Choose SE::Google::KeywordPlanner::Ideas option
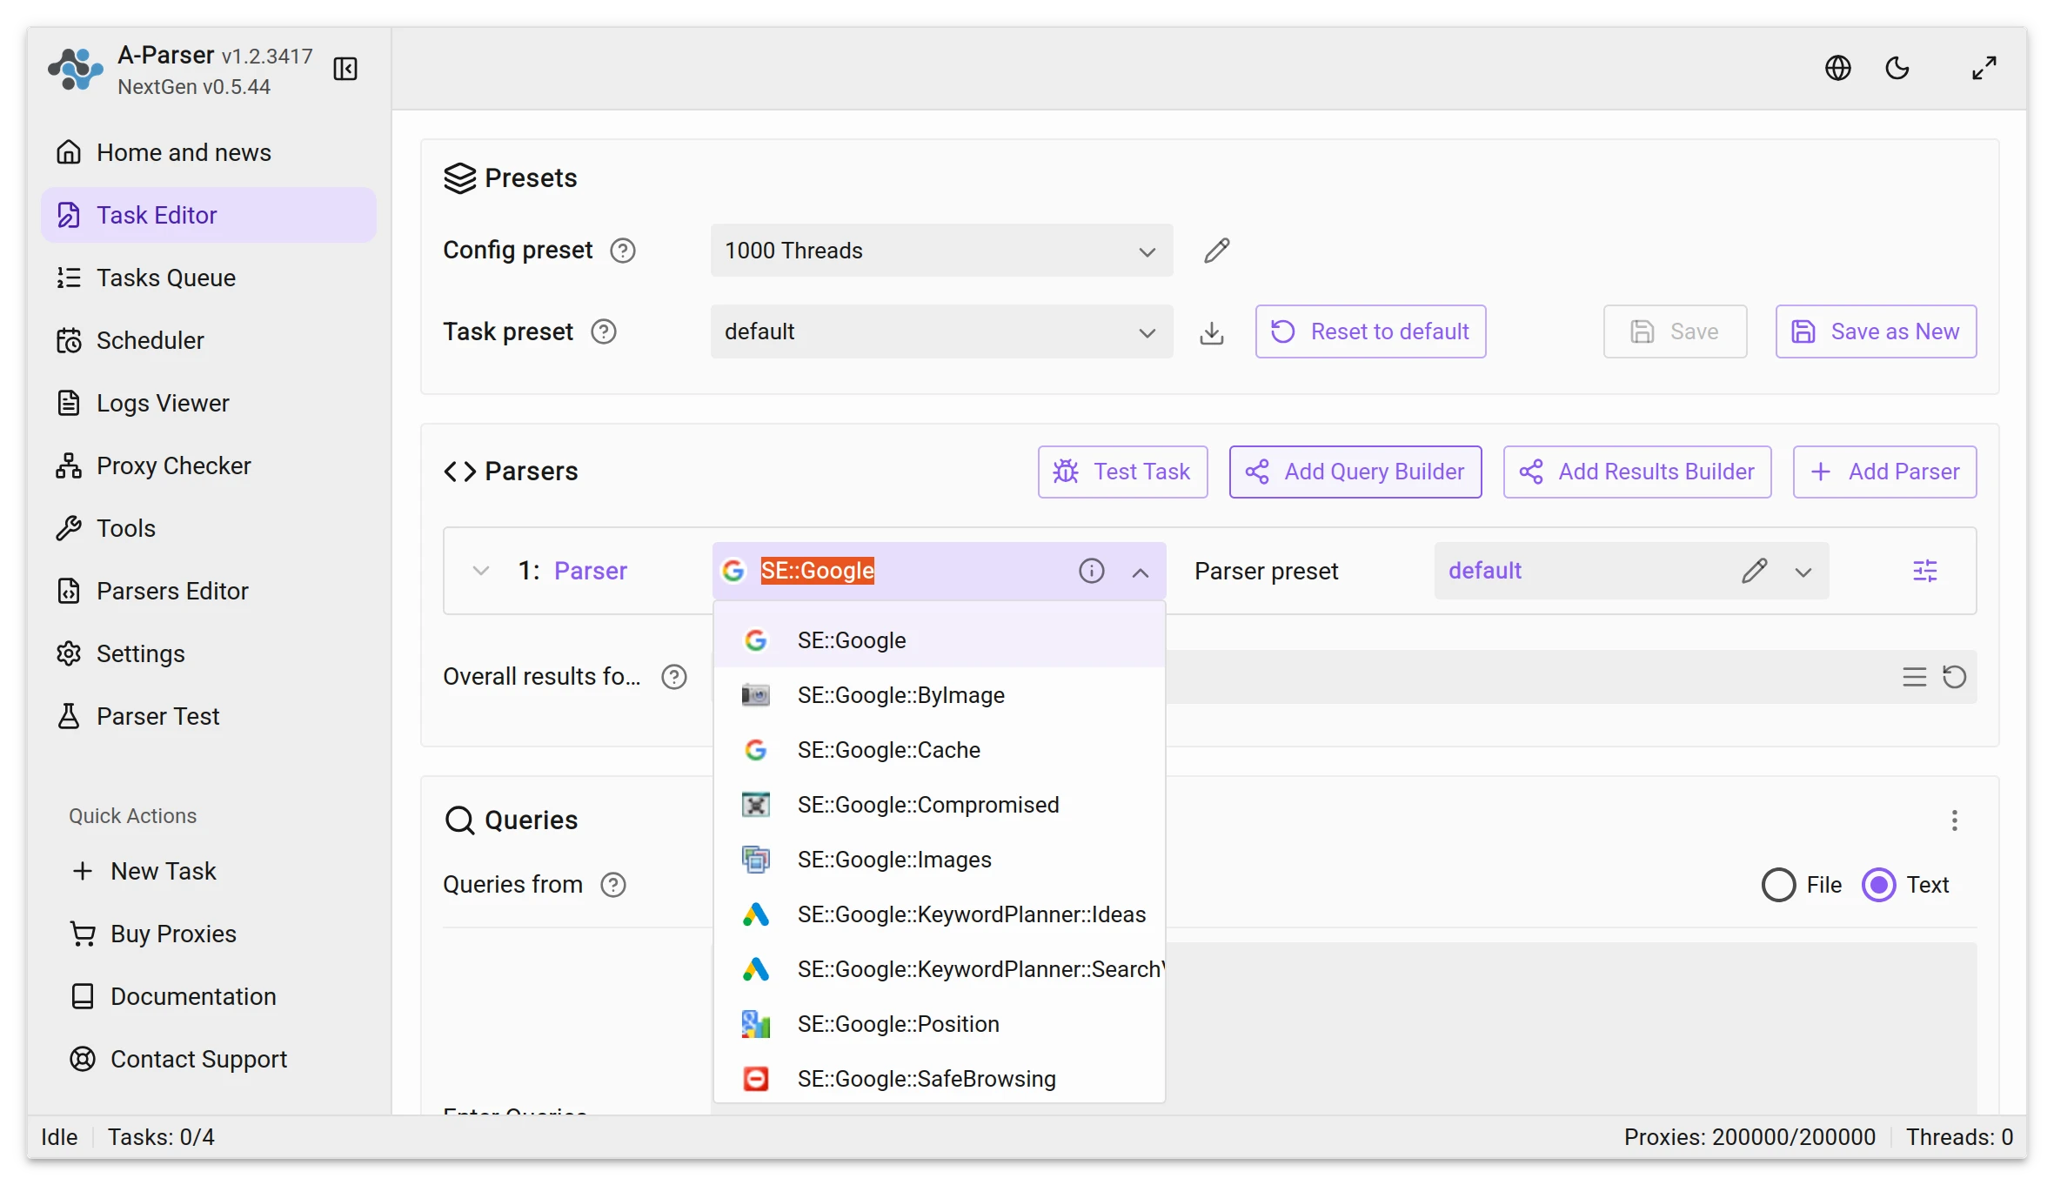This screenshot has width=2054, height=1185. [x=939, y=914]
